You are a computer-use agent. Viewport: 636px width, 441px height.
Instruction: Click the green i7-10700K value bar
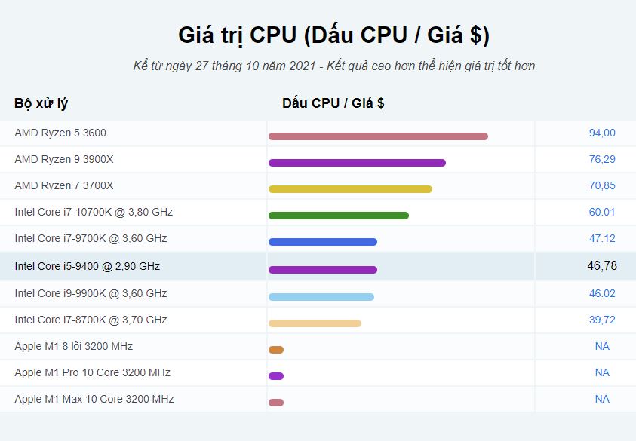click(339, 216)
